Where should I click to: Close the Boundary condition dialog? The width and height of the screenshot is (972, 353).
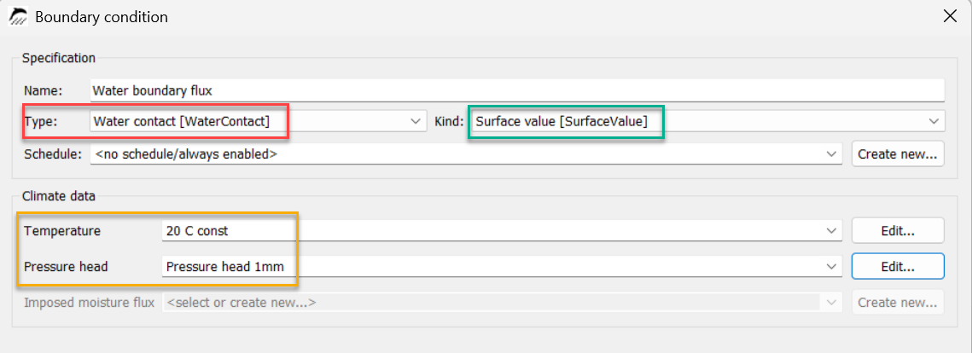pyautogui.click(x=949, y=17)
